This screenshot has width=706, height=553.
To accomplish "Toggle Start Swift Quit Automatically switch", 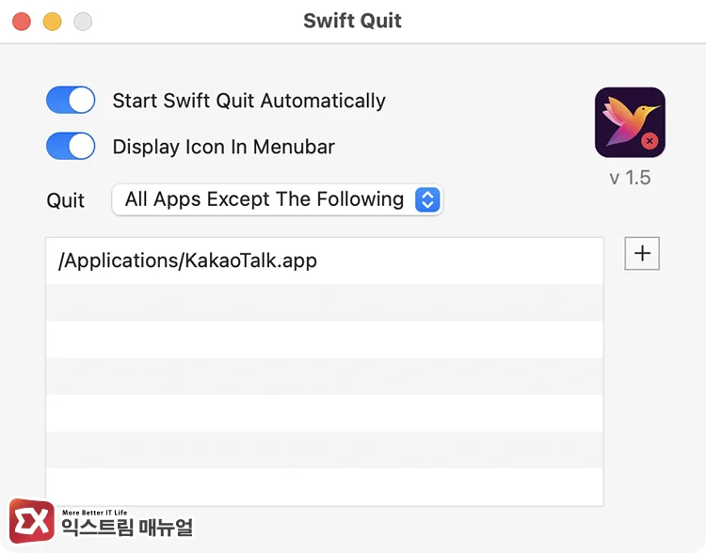I will tap(71, 100).
